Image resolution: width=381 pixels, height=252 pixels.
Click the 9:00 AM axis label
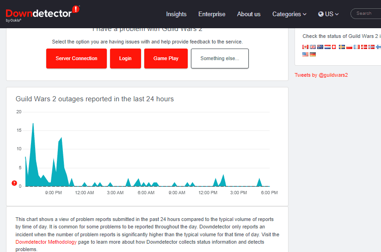point(177,193)
